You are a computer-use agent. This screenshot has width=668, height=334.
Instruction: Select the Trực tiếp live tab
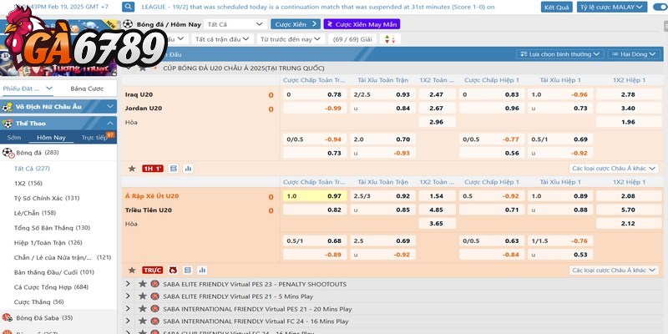pos(94,138)
